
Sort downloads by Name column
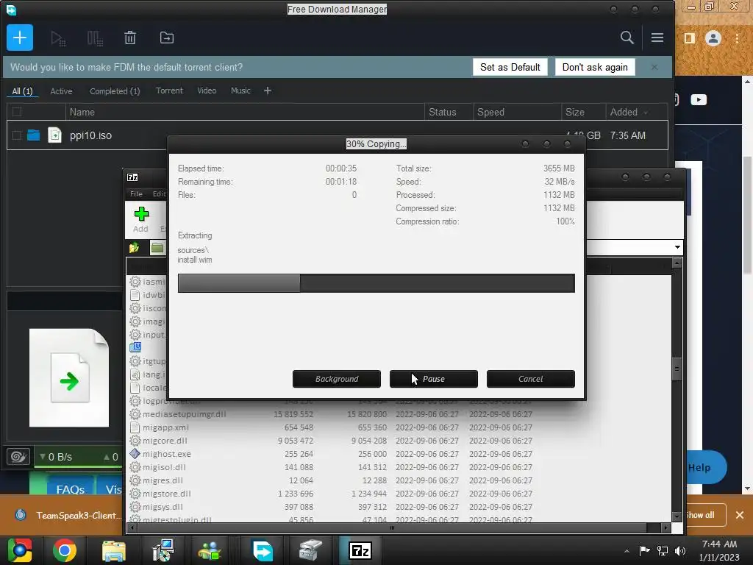[82, 112]
